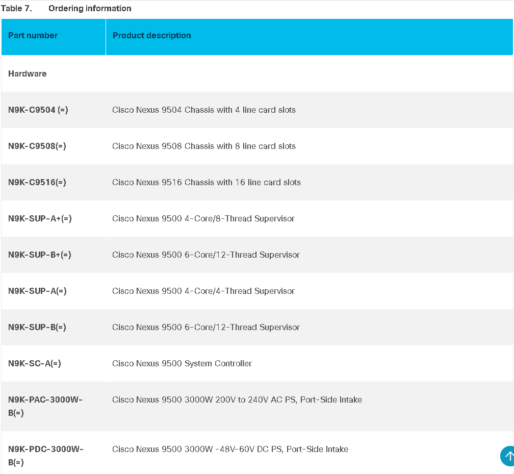The image size is (514, 474).
Task: Select the 'Table 7.' label
Action: tap(16, 8)
